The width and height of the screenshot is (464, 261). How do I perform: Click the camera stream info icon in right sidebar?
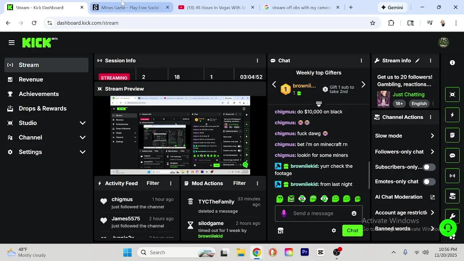click(x=452, y=196)
